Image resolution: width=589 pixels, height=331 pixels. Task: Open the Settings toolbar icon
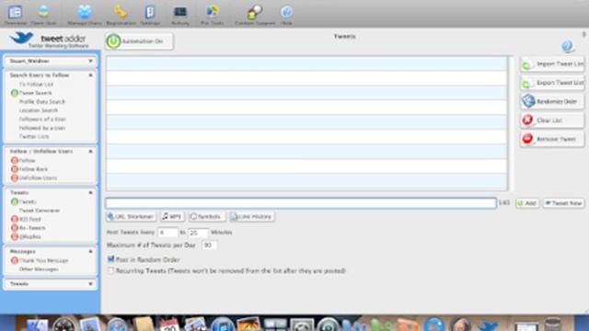[150, 14]
